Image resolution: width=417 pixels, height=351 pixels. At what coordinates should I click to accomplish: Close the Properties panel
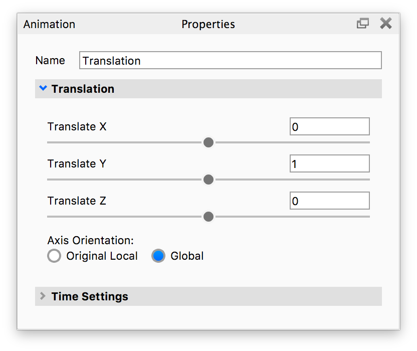point(385,24)
